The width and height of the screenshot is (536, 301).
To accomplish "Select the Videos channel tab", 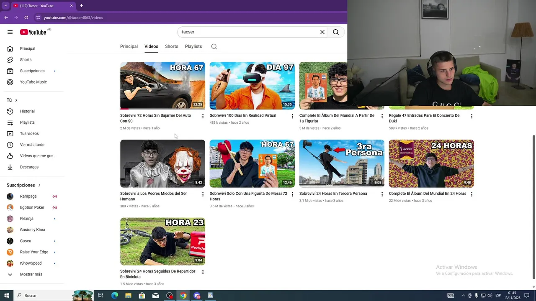I will click(151, 46).
